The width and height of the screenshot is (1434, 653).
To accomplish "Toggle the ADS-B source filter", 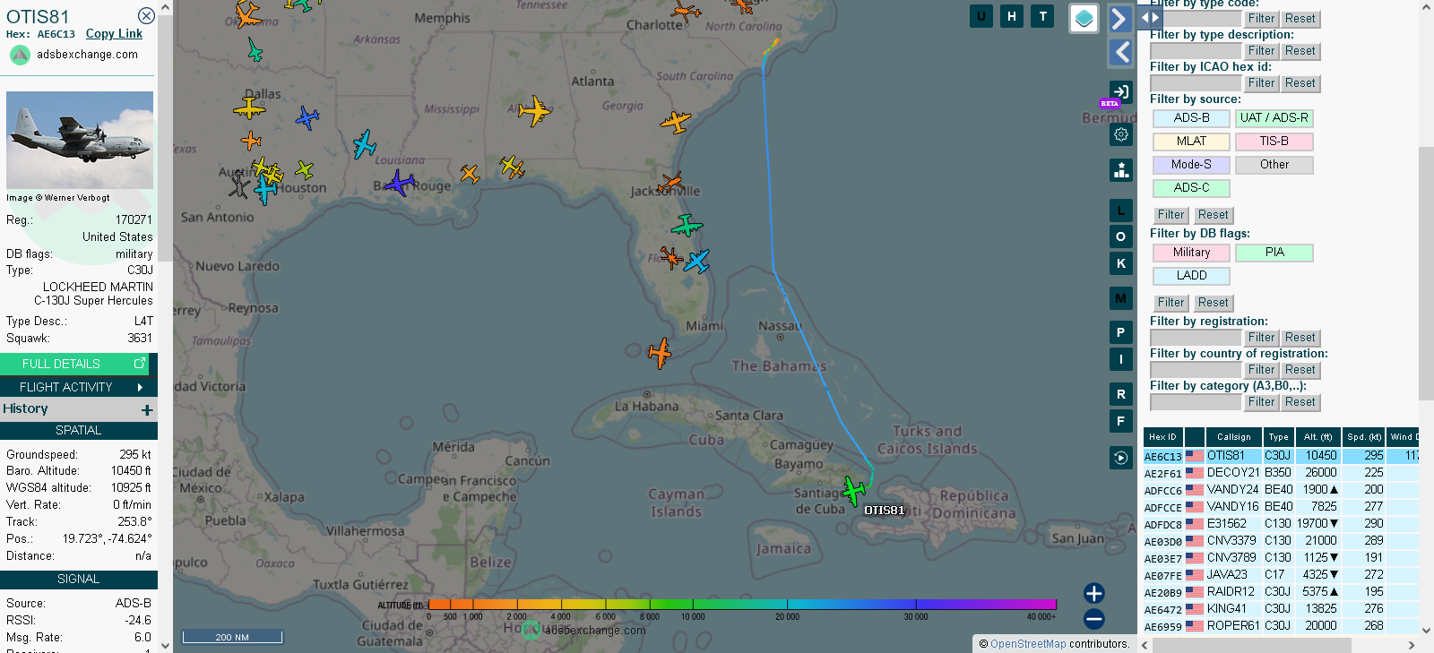I will [x=1191, y=118].
